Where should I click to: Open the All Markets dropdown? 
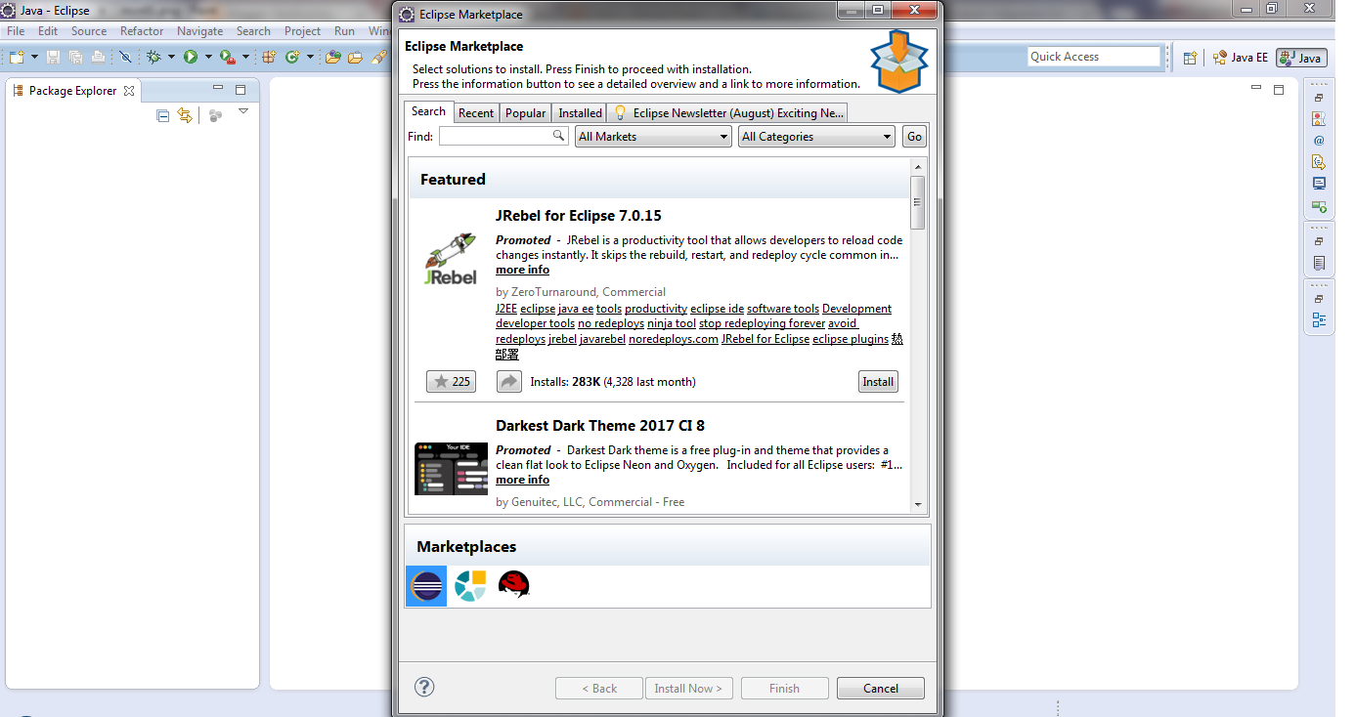652,136
